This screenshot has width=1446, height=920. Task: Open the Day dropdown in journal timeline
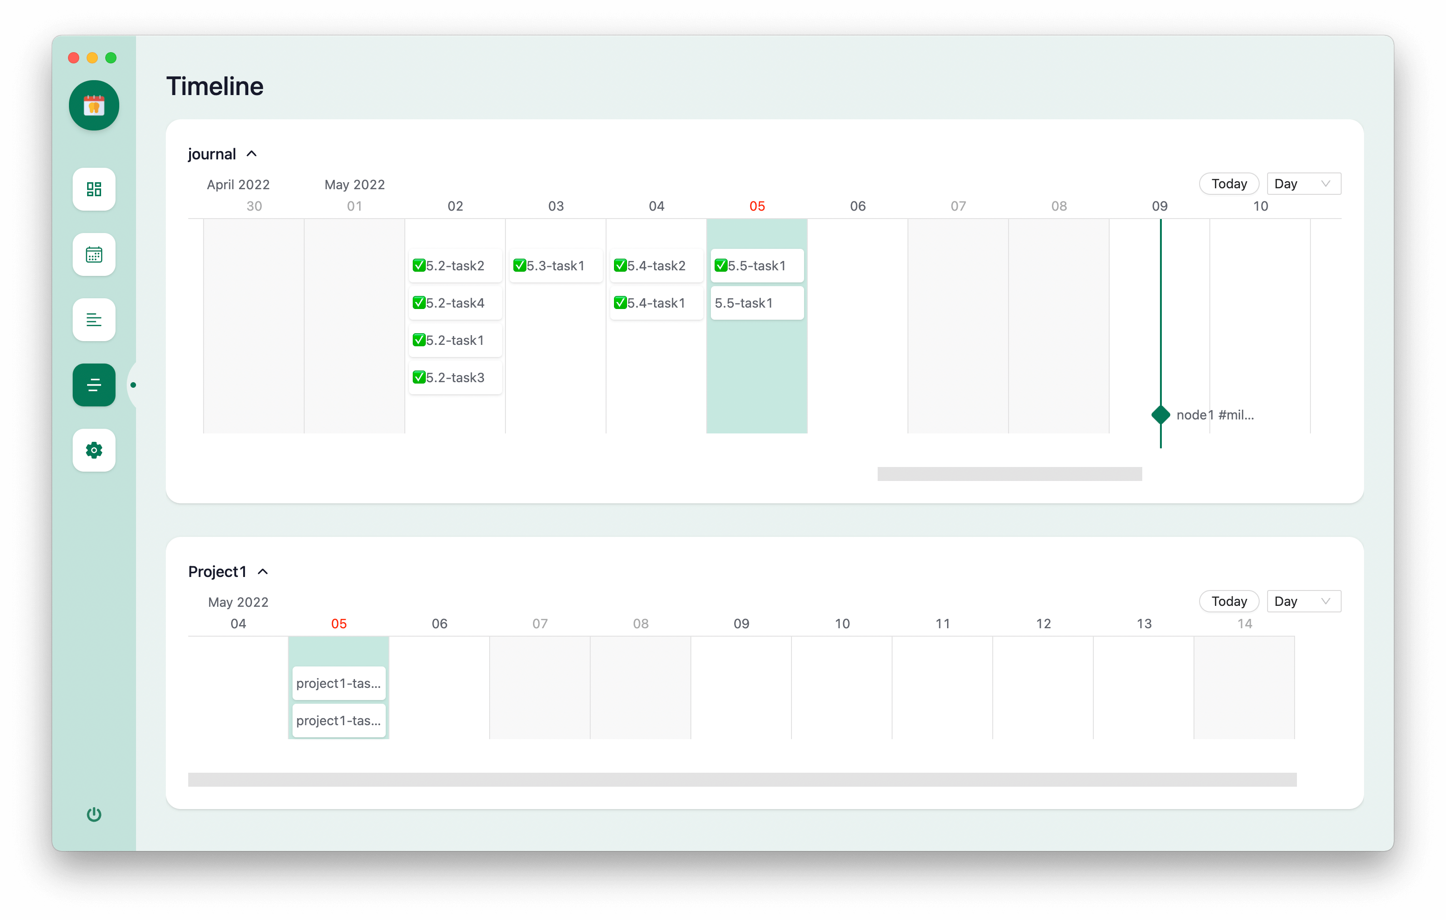1303,184
